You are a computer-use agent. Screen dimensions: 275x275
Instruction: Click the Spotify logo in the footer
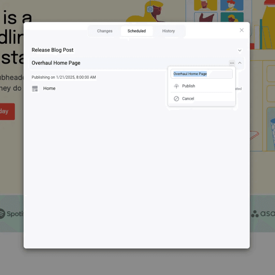pyautogui.click(x=11, y=214)
